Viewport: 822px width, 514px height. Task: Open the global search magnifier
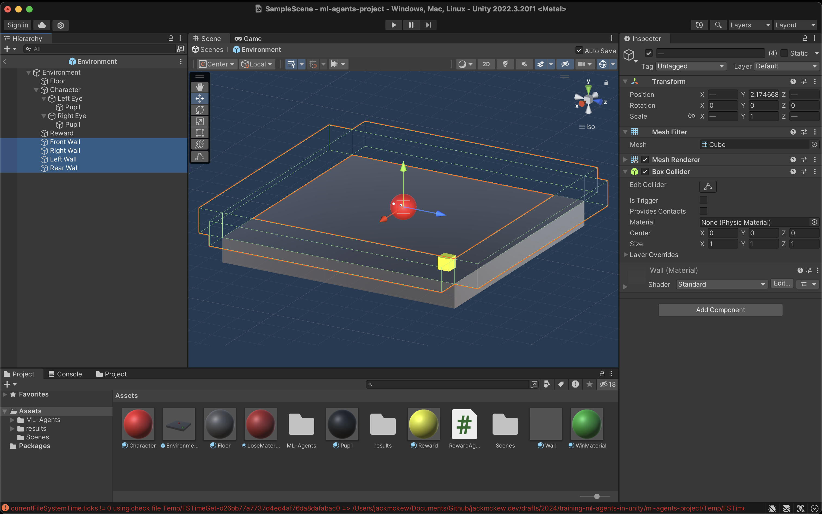718,25
